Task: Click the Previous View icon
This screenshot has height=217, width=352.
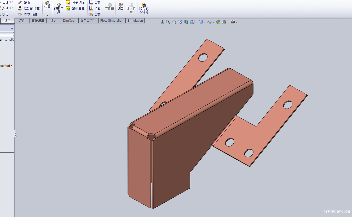Action: 180,22
